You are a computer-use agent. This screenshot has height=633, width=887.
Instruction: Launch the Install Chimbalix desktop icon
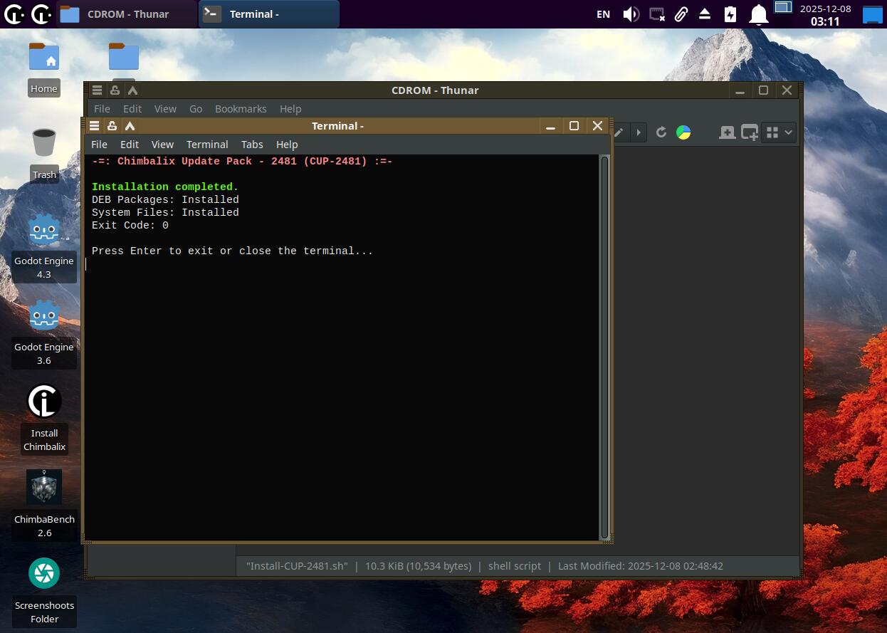pyautogui.click(x=44, y=402)
